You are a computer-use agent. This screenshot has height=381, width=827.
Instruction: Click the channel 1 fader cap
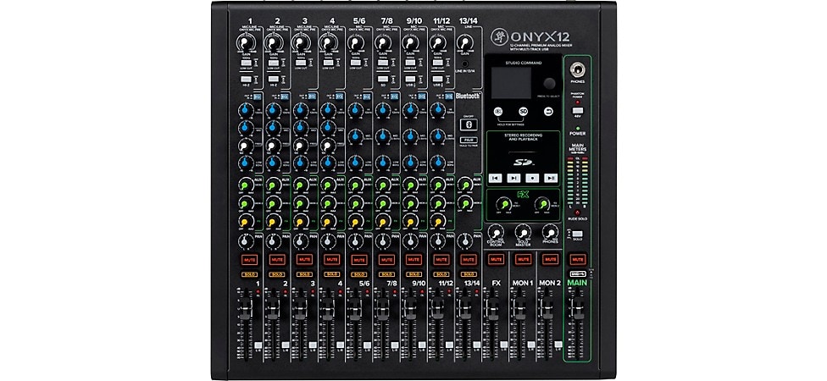pyautogui.click(x=245, y=311)
